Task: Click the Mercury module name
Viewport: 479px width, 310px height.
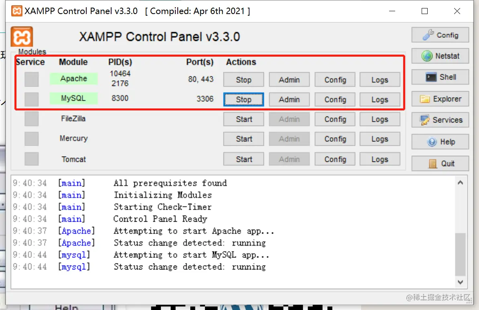Action: coord(74,139)
